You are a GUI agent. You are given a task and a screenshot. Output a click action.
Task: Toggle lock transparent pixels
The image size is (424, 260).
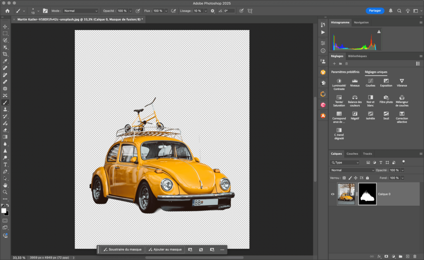pyautogui.click(x=344, y=178)
